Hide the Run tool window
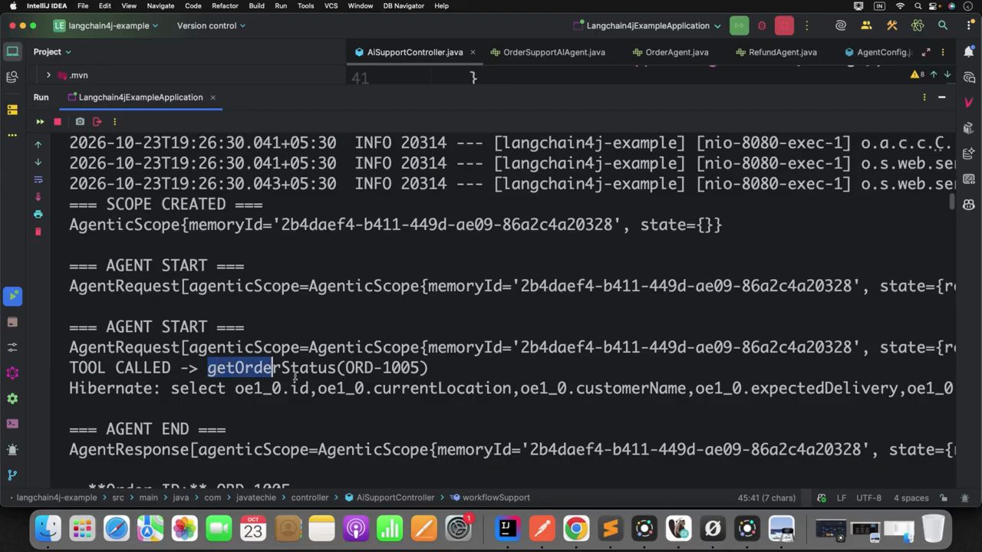The height and width of the screenshot is (552, 982). click(941, 97)
